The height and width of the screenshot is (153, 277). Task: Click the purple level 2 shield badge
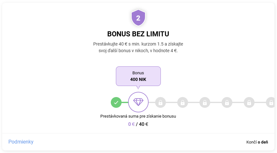pyautogui.click(x=138, y=18)
